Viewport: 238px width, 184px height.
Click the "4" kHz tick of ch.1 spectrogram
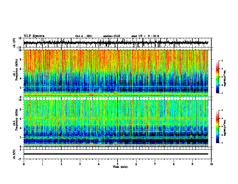click(x=21, y=78)
